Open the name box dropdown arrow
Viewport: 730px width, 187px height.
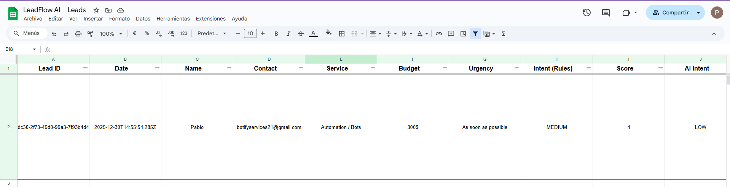tap(34, 49)
